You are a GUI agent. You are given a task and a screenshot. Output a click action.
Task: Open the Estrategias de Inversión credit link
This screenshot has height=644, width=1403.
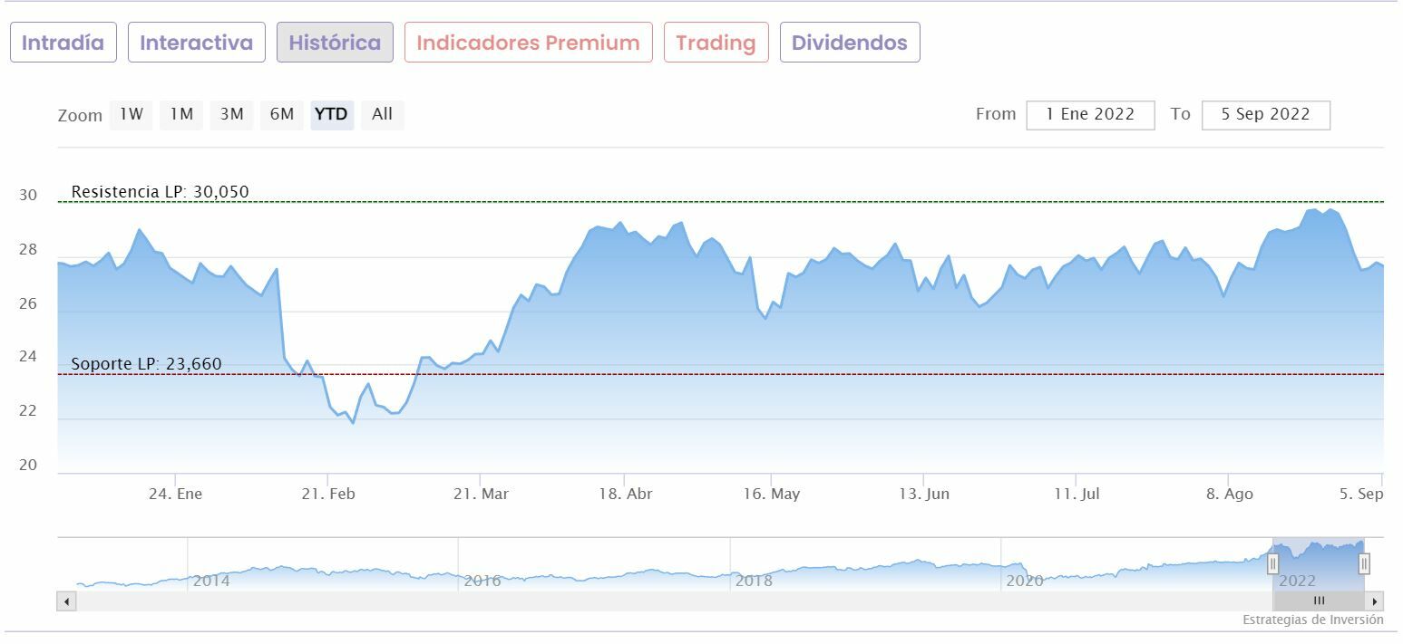pos(1312,620)
